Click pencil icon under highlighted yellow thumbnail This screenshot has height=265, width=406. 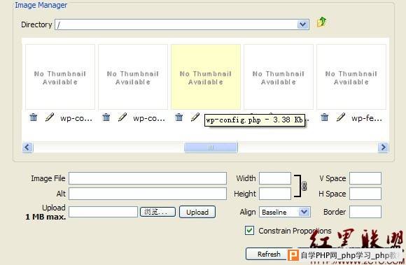[x=195, y=117]
